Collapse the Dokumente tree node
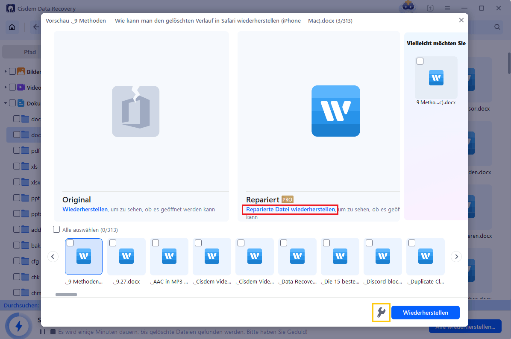 5,103
